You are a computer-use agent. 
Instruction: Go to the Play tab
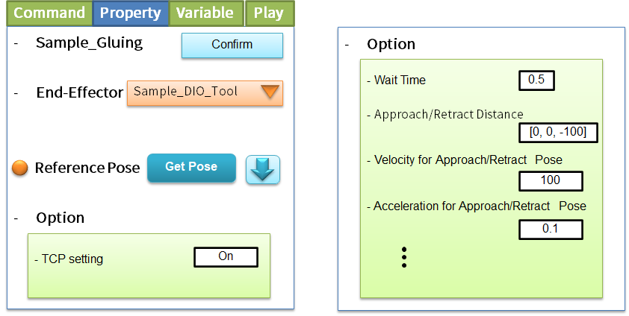coord(269,13)
